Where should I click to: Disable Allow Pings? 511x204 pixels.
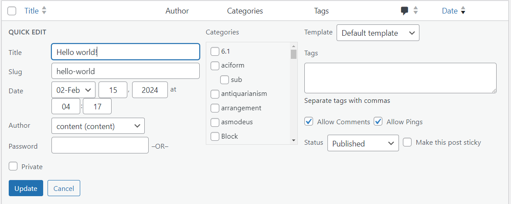click(x=378, y=122)
